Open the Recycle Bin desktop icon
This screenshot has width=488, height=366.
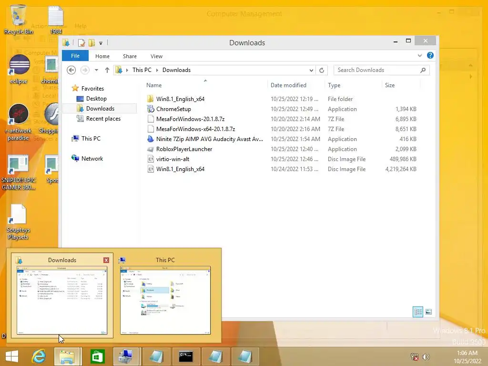click(x=19, y=19)
